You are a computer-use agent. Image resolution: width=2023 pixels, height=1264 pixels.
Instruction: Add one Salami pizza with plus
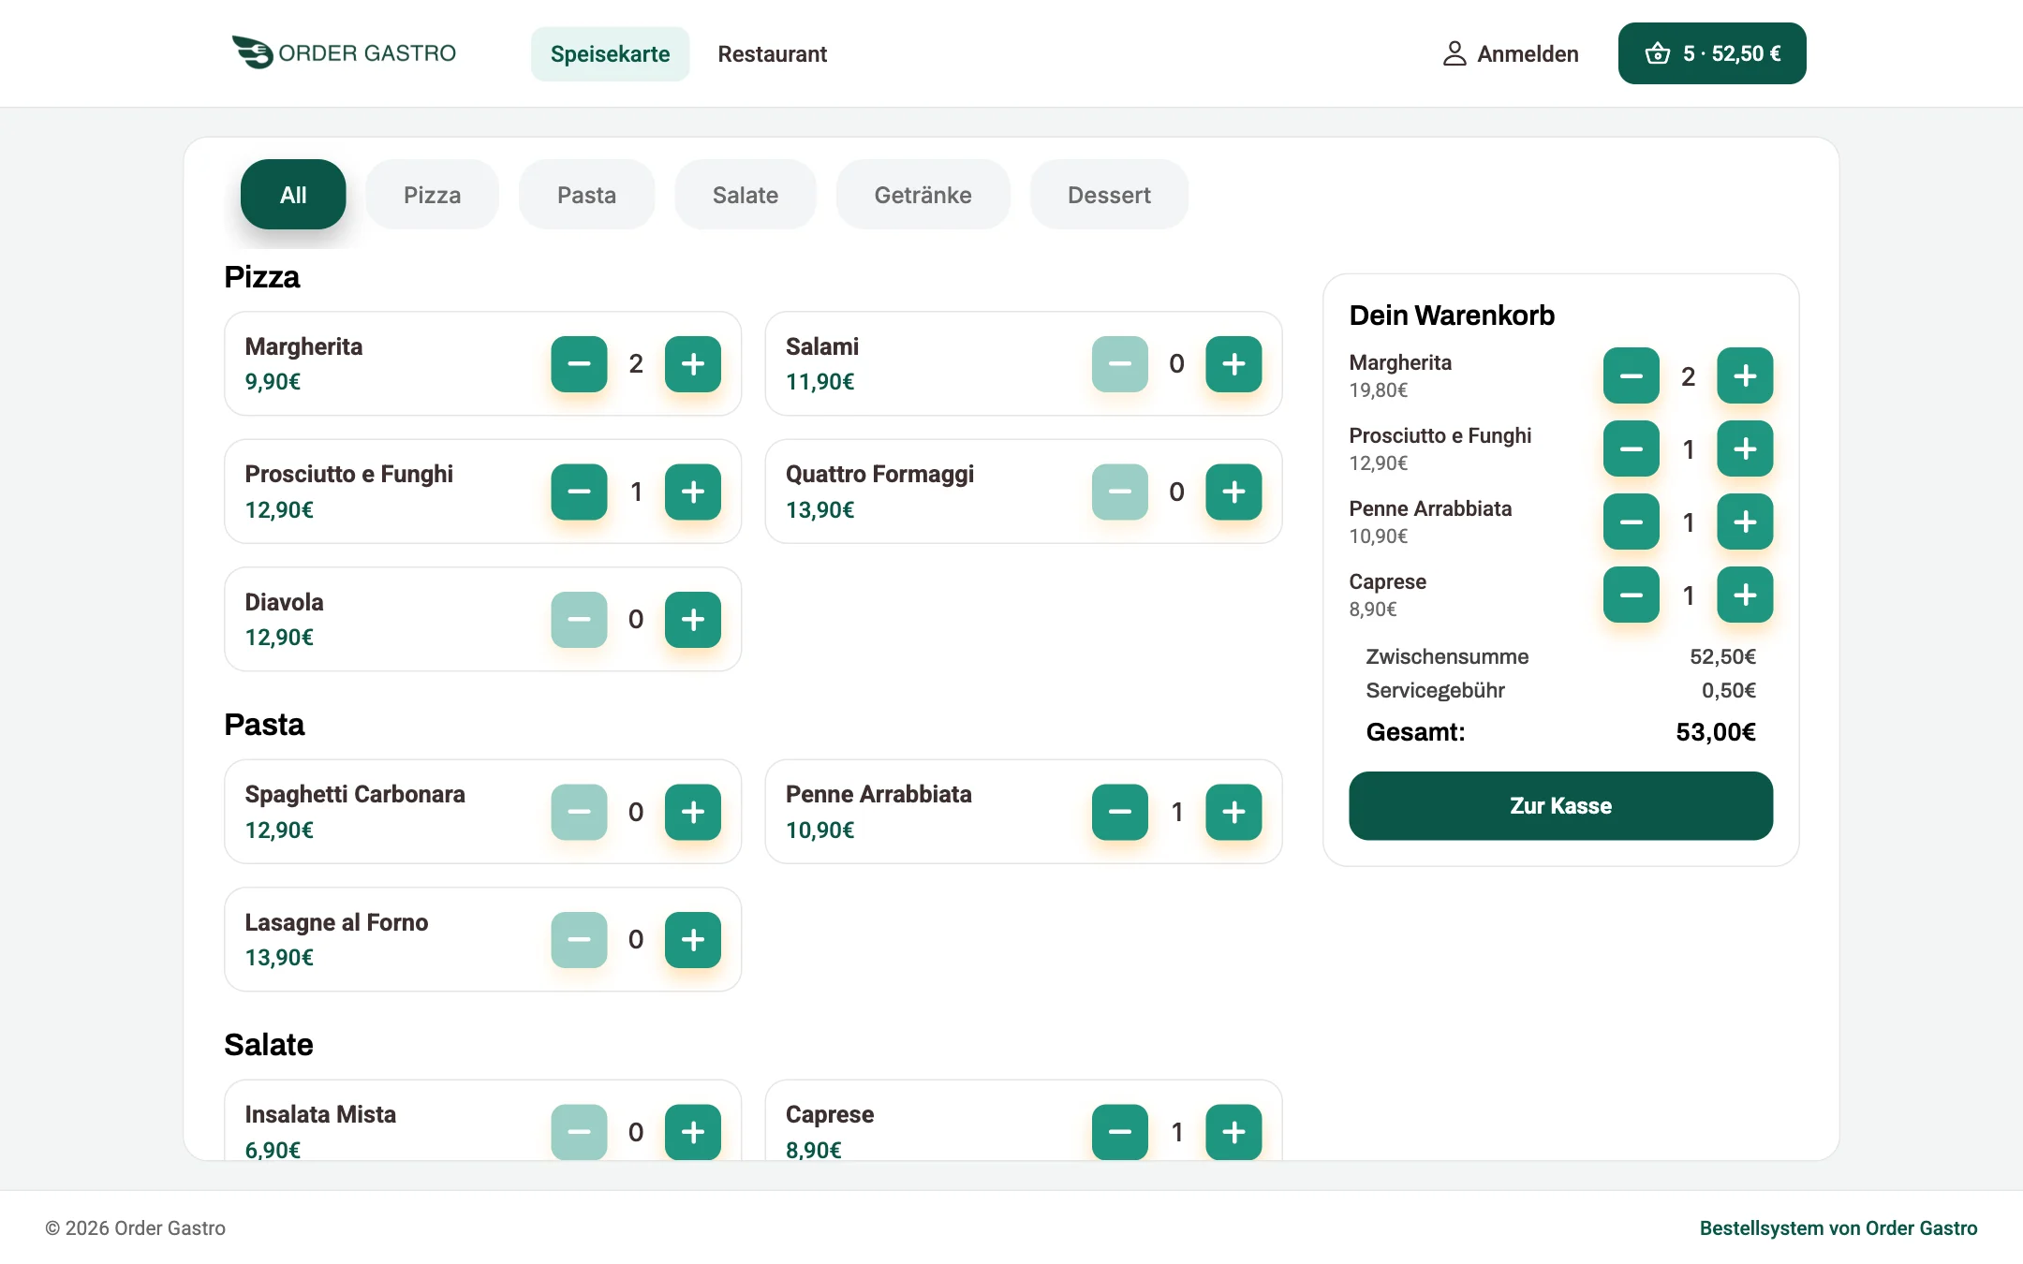1233,363
